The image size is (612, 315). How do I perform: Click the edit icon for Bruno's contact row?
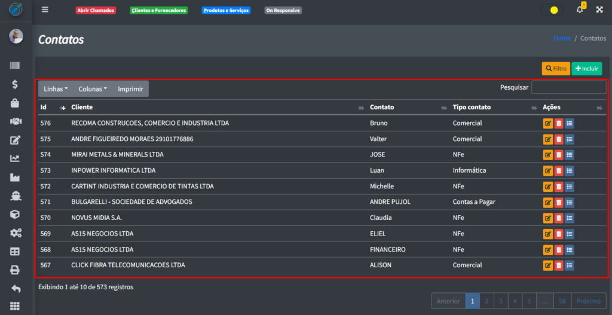(547, 123)
